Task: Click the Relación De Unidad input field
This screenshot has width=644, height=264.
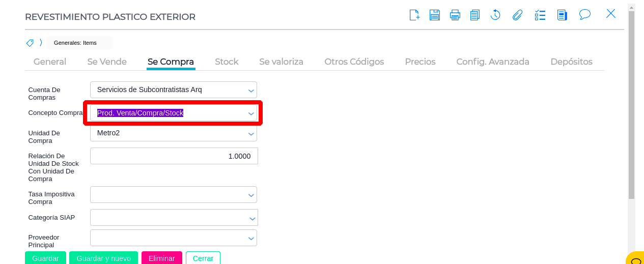Action: tap(174, 156)
